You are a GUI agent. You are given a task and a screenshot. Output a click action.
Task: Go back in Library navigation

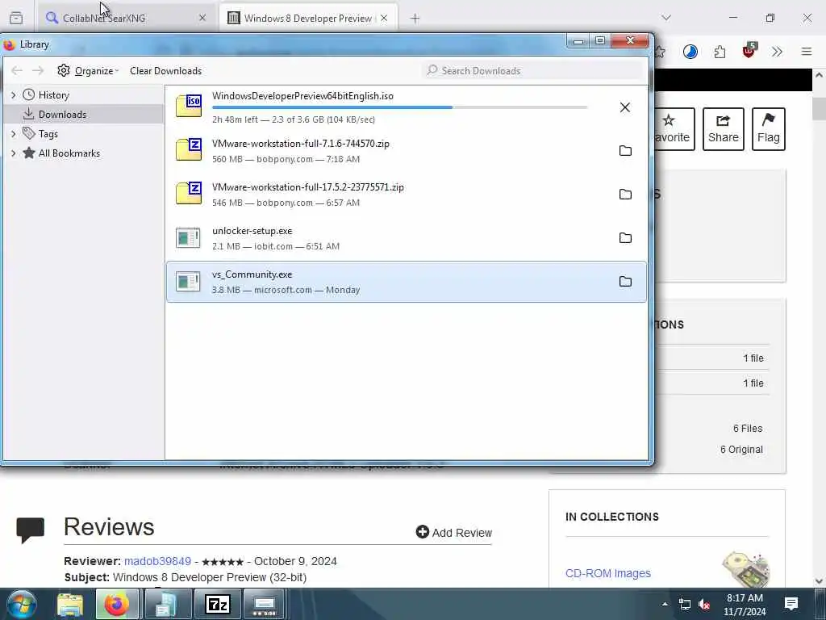coord(17,71)
